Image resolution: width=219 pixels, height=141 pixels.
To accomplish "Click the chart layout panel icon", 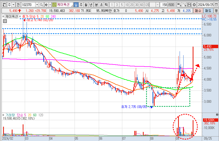I will [4, 5].
